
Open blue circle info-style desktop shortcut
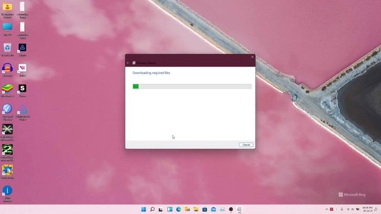coord(7,194)
